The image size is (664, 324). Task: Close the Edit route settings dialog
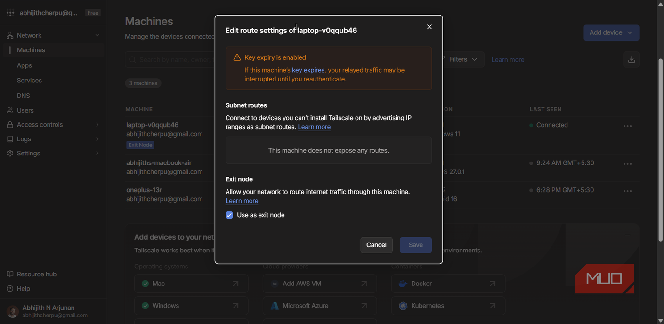coord(429,27)
